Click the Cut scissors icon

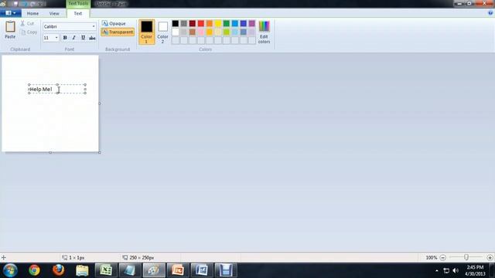point(22,23)
